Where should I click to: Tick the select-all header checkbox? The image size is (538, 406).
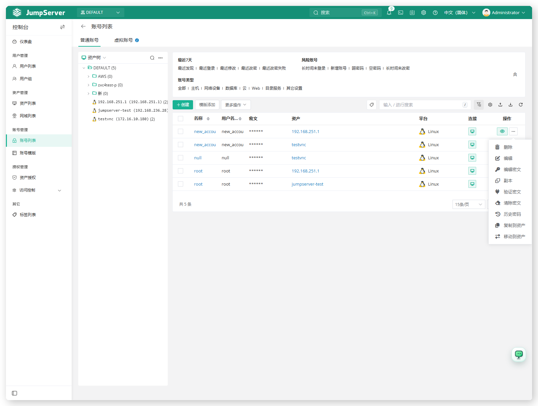[181, 119]
